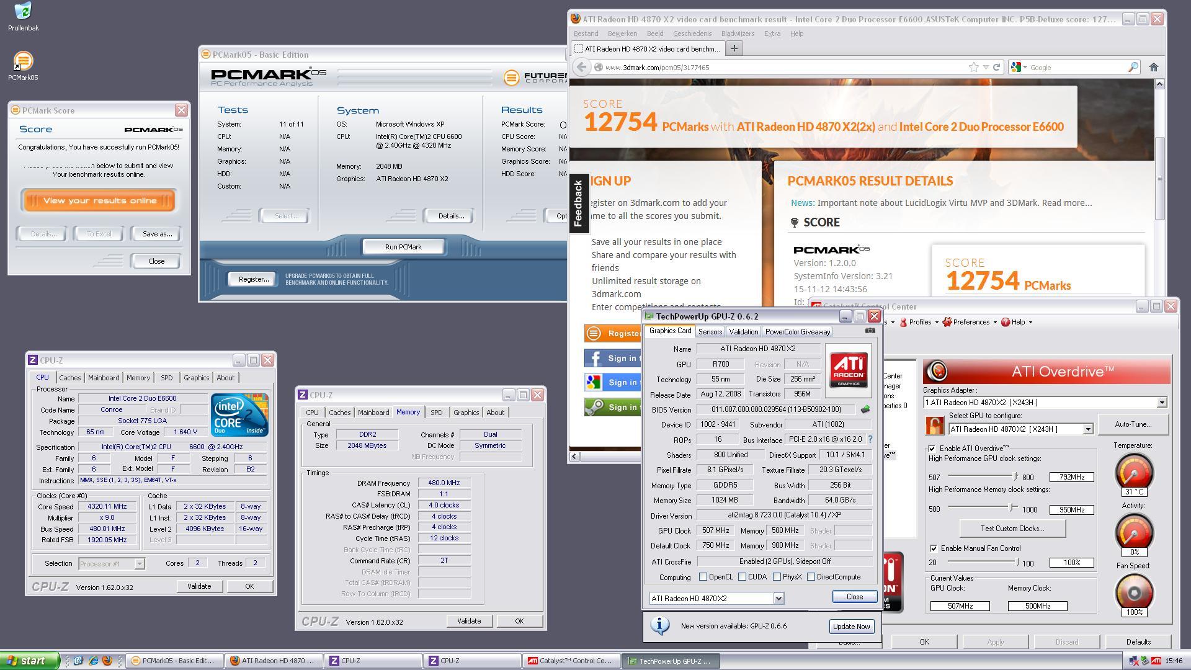Click the fan speed gauge in ATI Overdrive
This screenshot has width=1191, height=670.
[1133, 592]
